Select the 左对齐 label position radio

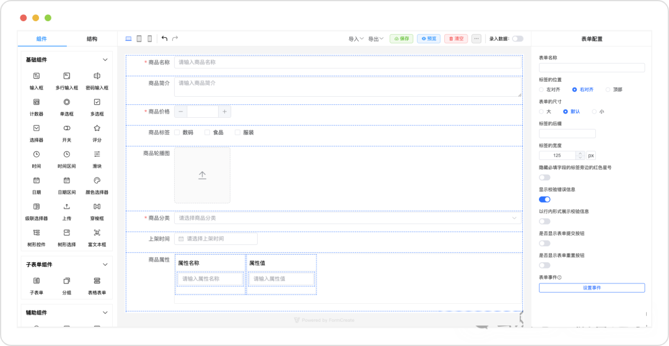542,89
